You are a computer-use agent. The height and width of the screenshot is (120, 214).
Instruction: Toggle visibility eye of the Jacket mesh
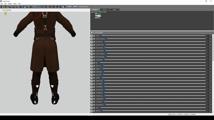click(96, 16)
